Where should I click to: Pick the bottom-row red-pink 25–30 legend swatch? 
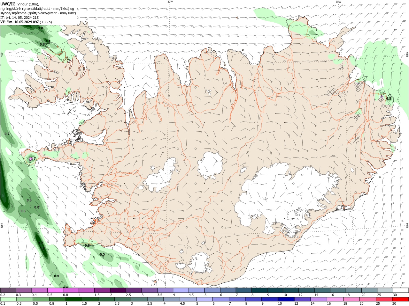tap(384, 299)
